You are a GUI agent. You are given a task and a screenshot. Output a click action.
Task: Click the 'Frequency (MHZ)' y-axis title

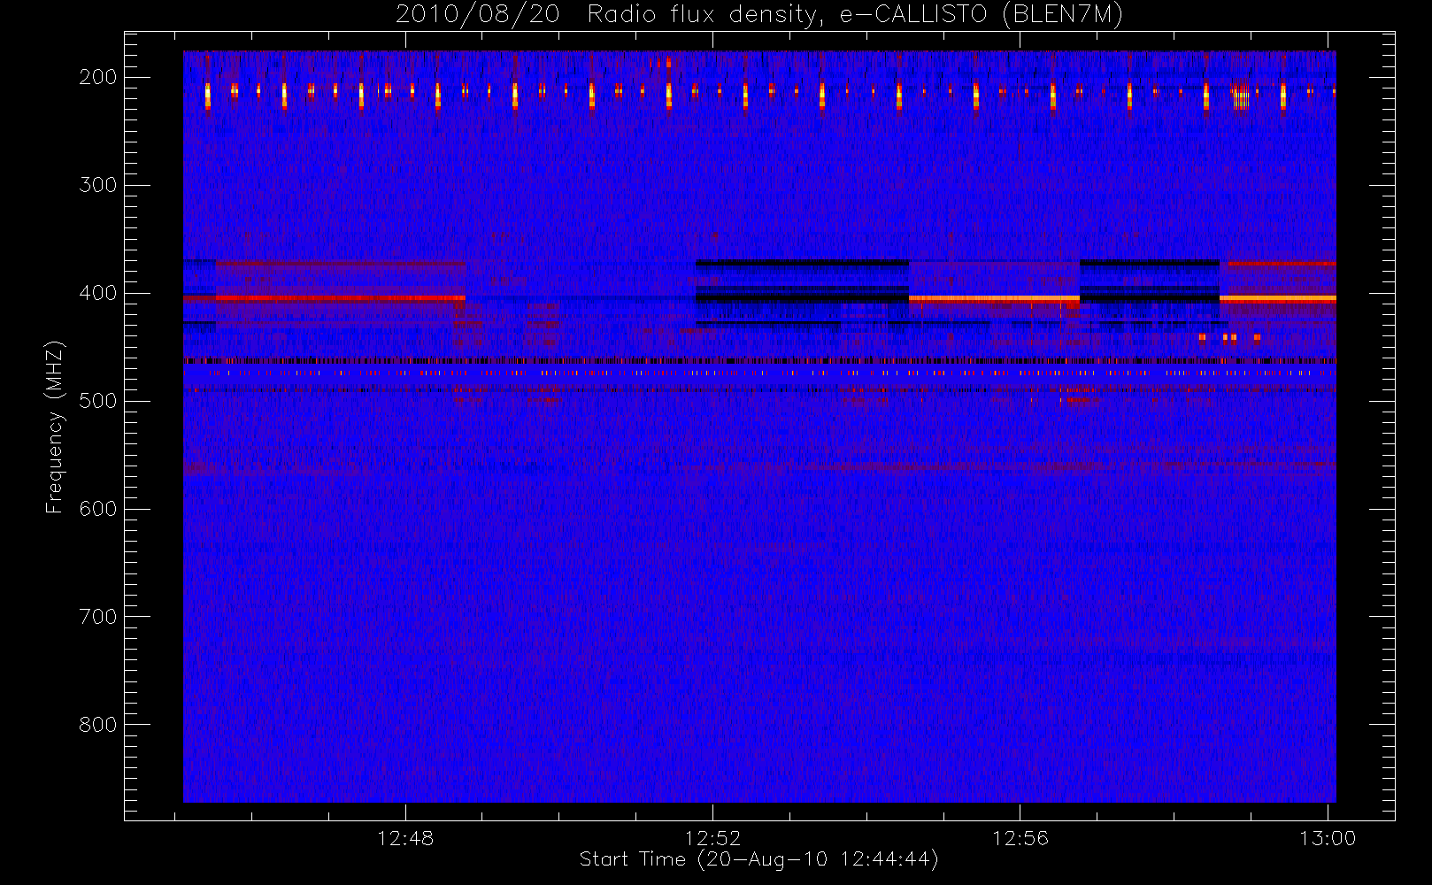[x=55, y=427]
